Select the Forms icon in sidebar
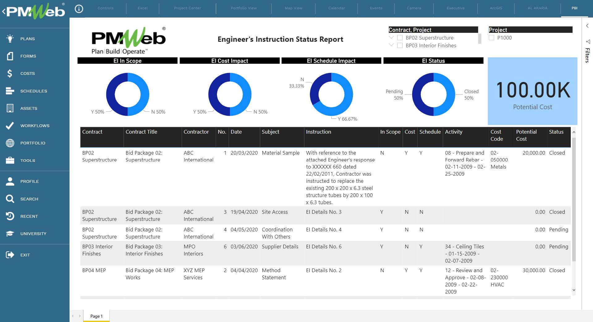Image resolution: width=593 pixels, height=322 pixels. [x=10, y=56]
